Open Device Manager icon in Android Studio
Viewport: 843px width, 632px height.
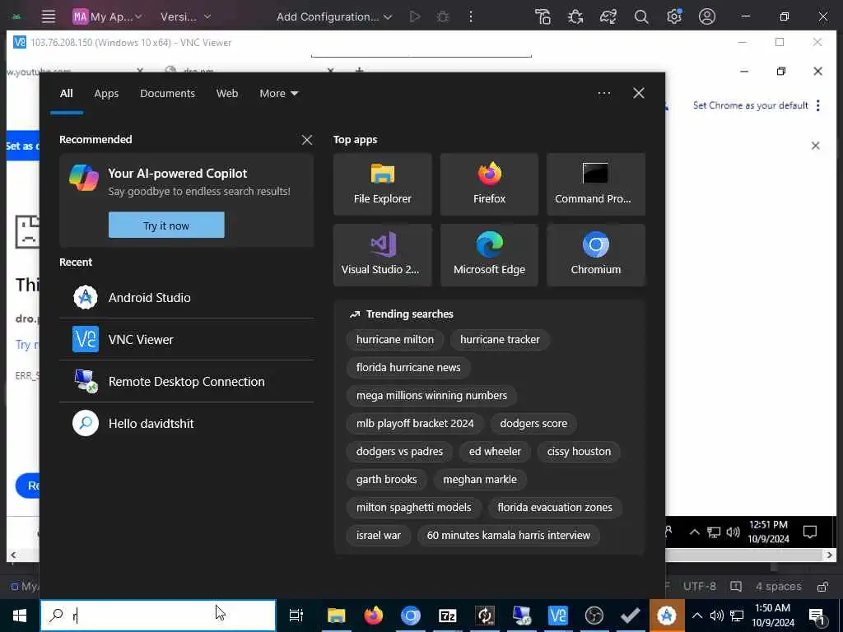[543, 16]
